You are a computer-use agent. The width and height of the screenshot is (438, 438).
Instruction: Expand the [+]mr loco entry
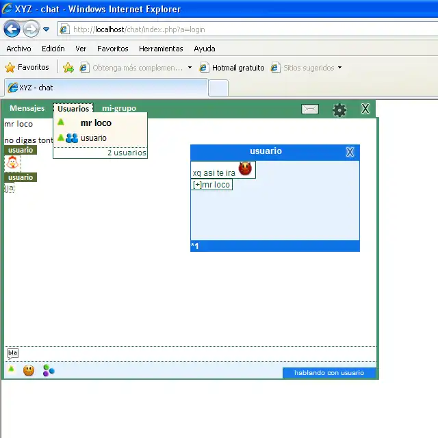211,185
